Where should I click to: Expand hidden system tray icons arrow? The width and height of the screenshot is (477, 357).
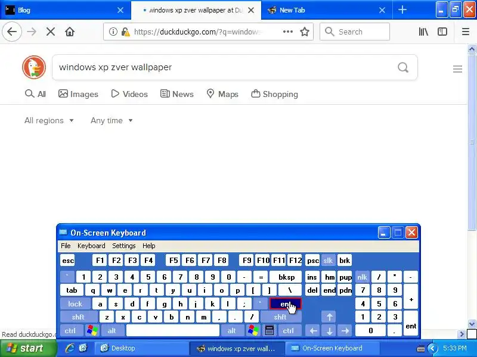pyautogui.click(x=432, y=348)
